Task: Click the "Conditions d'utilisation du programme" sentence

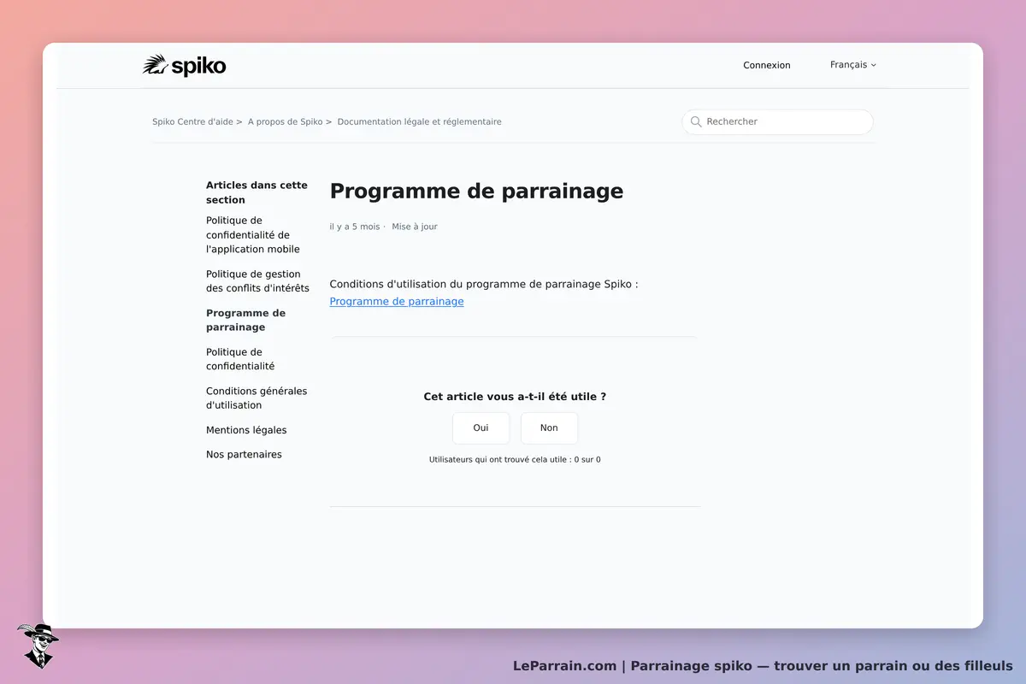Action: [484, 284]
